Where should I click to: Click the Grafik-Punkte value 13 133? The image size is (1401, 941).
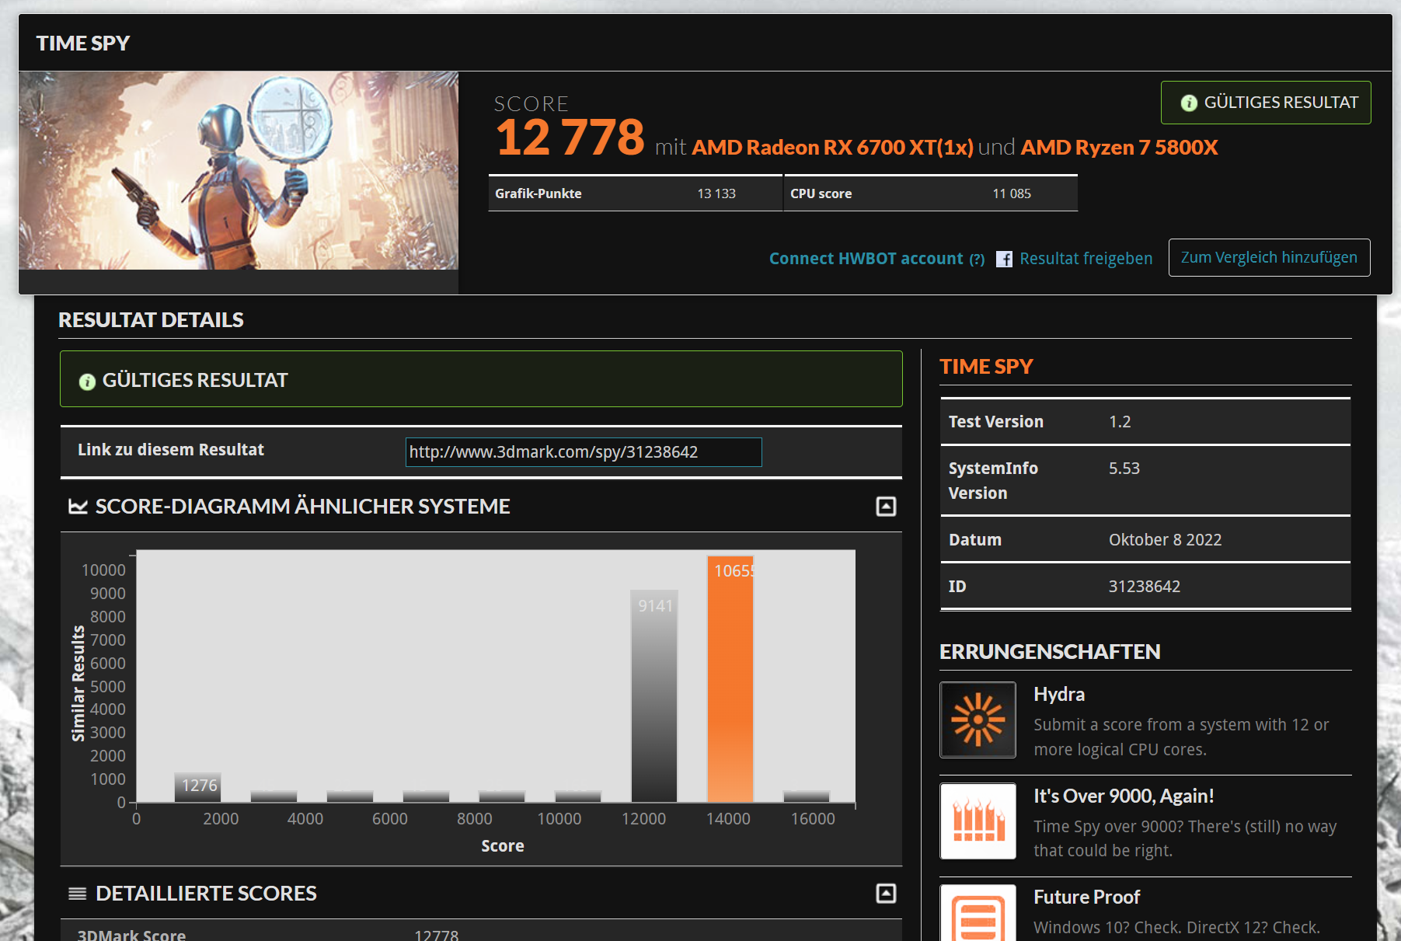click(716, 193)
